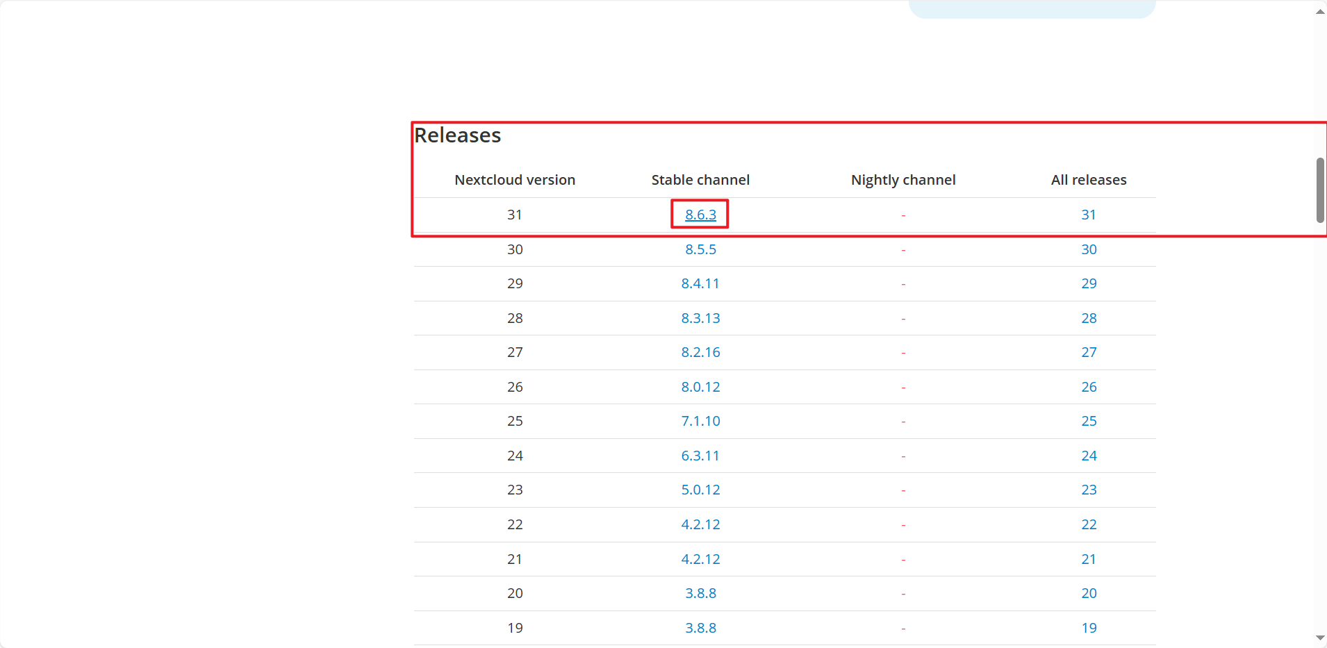Viewport: 1327px width, 648px height.
Task: Click Nextcloud version cell 26
Action: (x=515, y=387)
